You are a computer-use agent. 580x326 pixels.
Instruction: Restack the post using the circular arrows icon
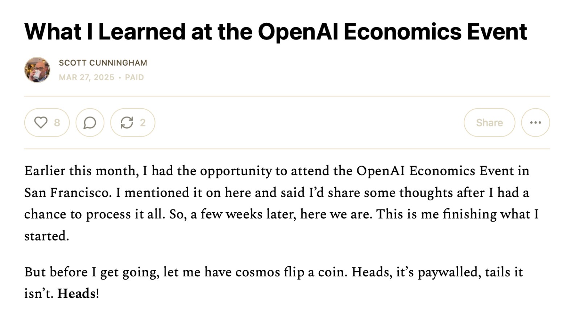click(x=127, y=122)
